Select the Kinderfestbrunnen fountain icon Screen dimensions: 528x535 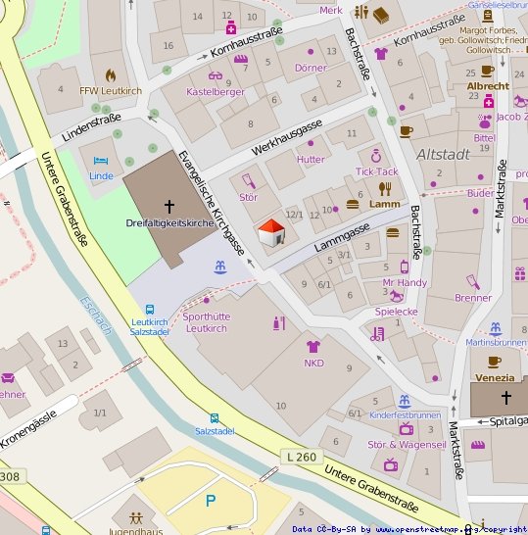[405, 402]
